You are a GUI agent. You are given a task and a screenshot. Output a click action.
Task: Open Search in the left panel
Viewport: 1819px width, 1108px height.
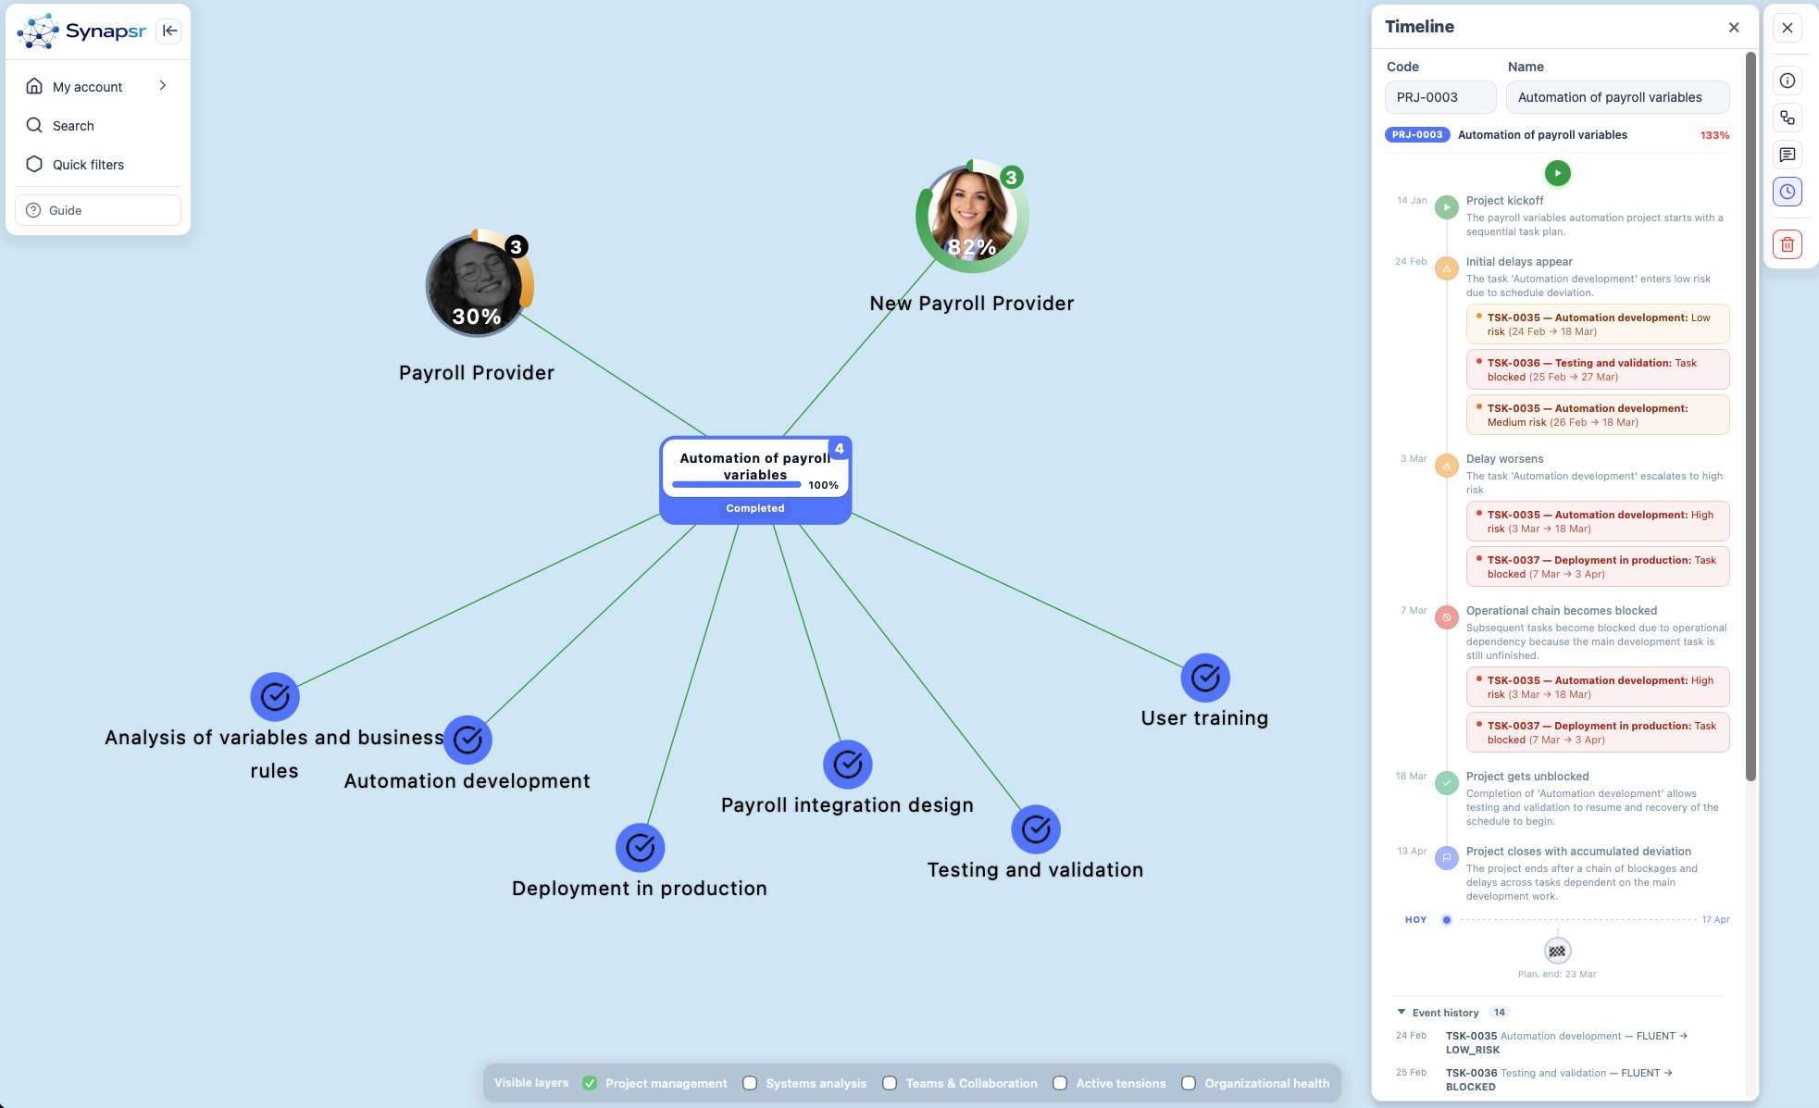(x=73, y=125)
